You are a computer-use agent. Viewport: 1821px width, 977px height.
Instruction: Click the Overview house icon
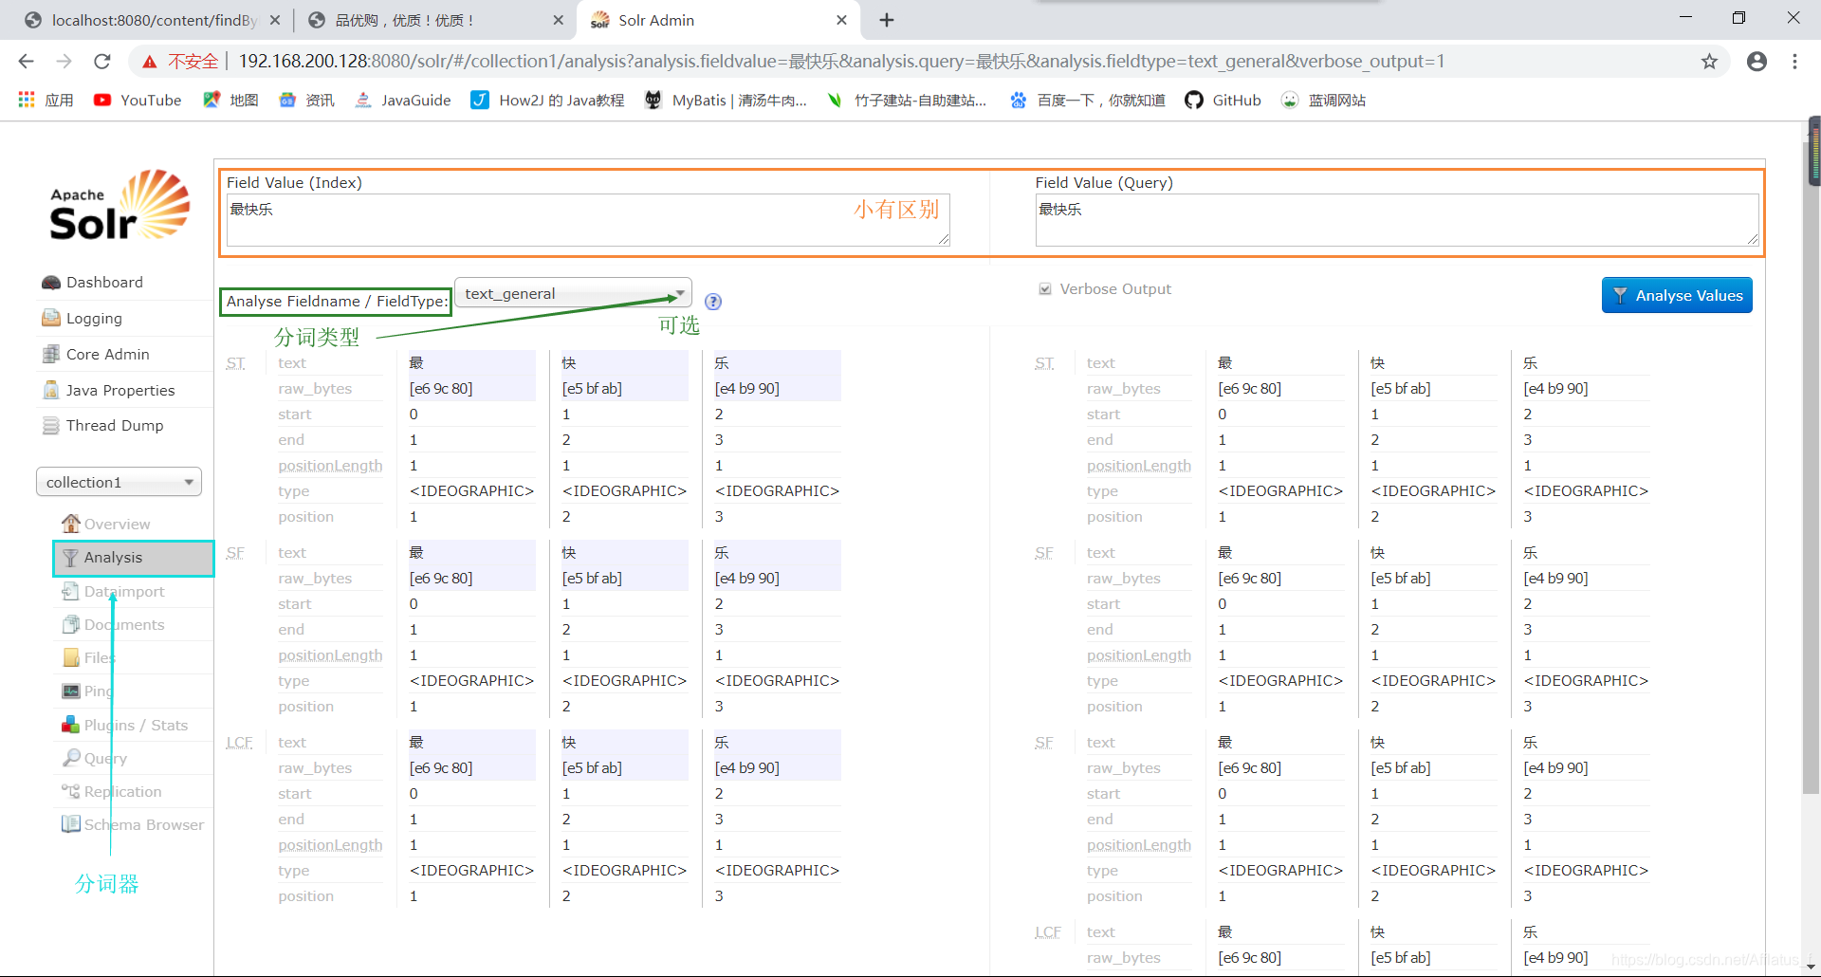[71, 524]
